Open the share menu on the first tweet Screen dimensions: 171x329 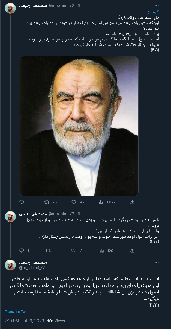[133, 202]
